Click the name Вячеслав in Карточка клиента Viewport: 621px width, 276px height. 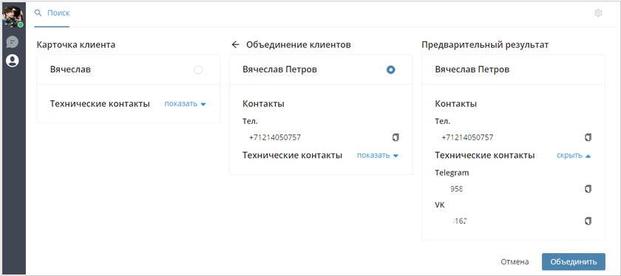tap(70, 69)
